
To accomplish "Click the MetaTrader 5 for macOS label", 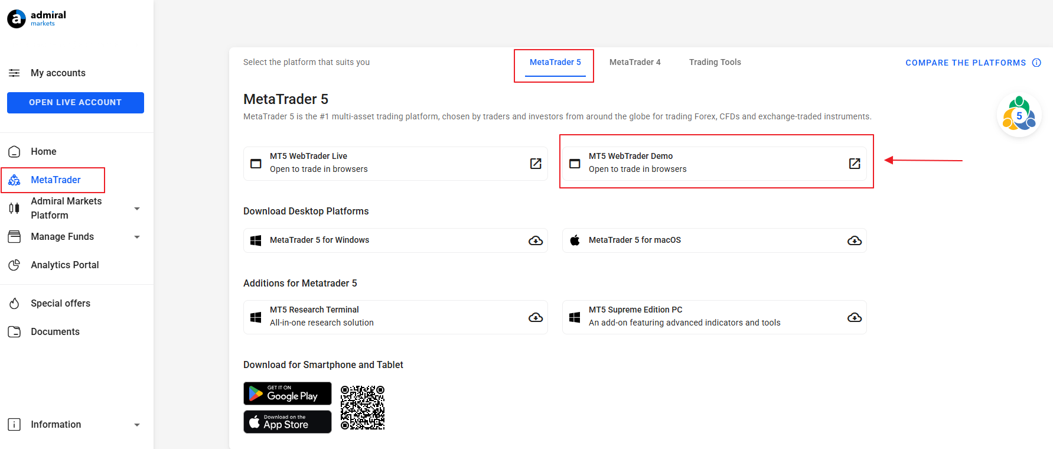I will pos(635,240).
